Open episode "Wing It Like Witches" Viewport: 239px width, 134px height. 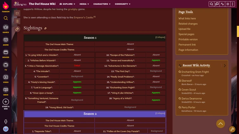(122, 93)
